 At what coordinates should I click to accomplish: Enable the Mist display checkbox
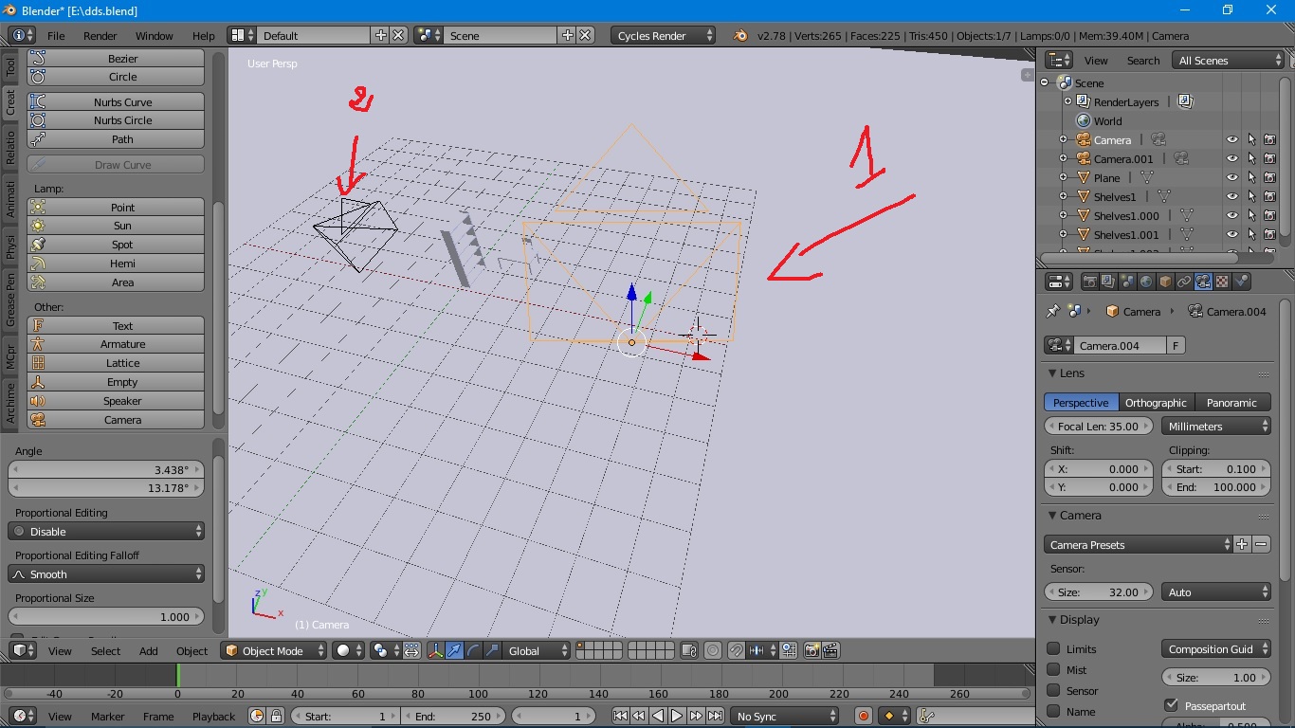[1053, 669]
